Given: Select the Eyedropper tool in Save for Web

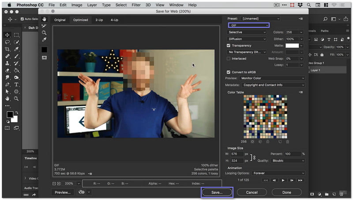Looking at the screenshot, I should pos(44,40).
